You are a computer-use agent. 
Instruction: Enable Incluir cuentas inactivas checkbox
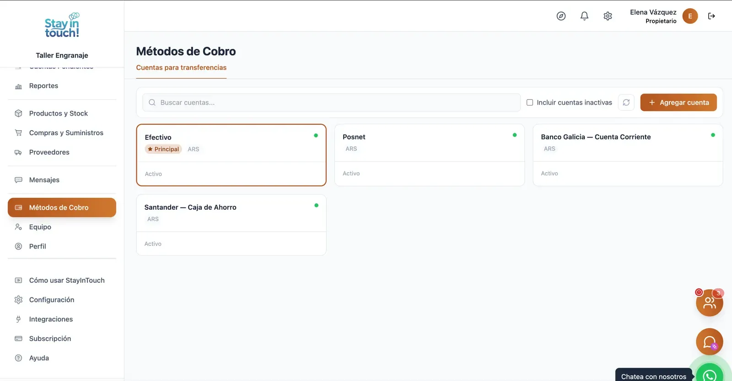(x=530, y=102)
